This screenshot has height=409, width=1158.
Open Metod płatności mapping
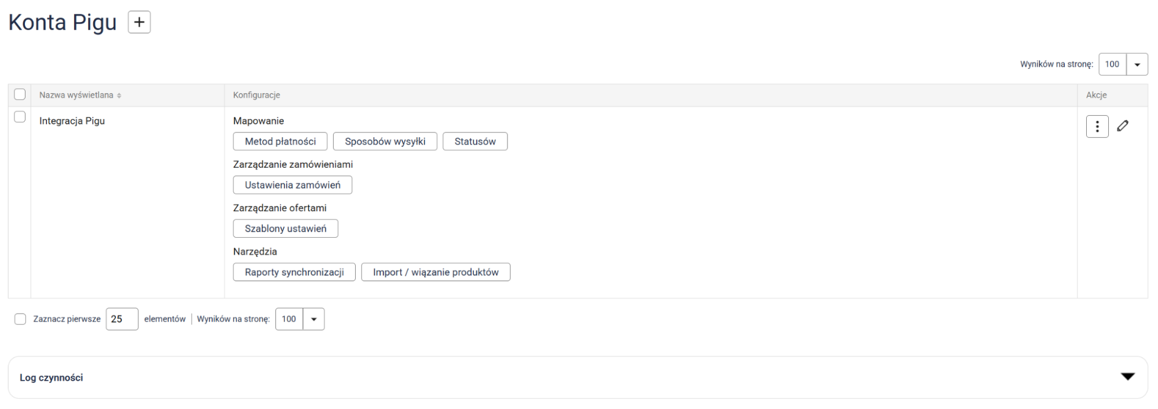(280, 142)
